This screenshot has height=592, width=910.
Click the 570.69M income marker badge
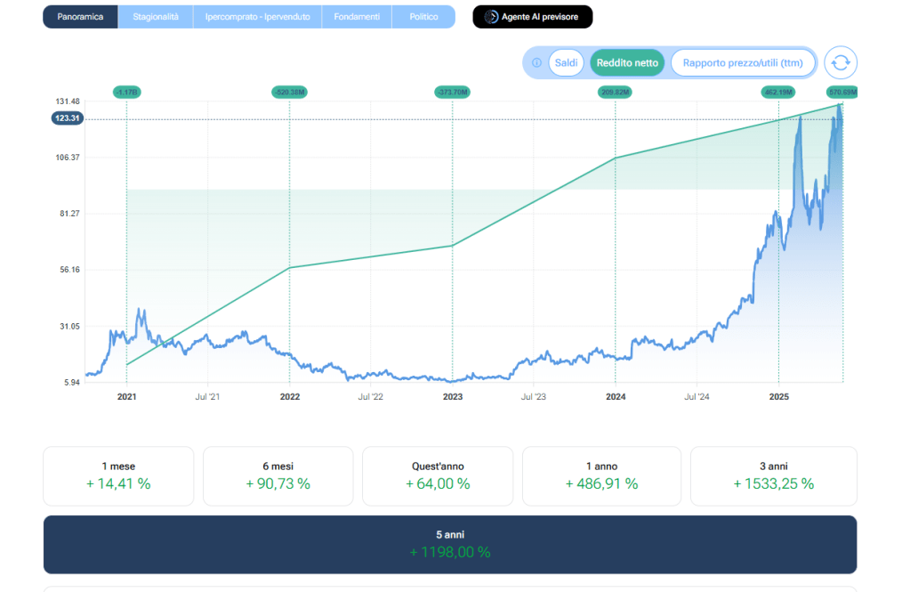tap(842, 92)
